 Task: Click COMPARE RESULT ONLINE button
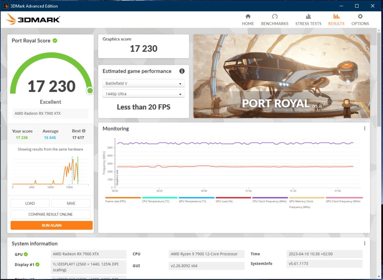click(x=51, y=214)
